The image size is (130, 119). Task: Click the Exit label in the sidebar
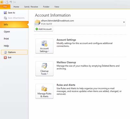tap(9, 58)
